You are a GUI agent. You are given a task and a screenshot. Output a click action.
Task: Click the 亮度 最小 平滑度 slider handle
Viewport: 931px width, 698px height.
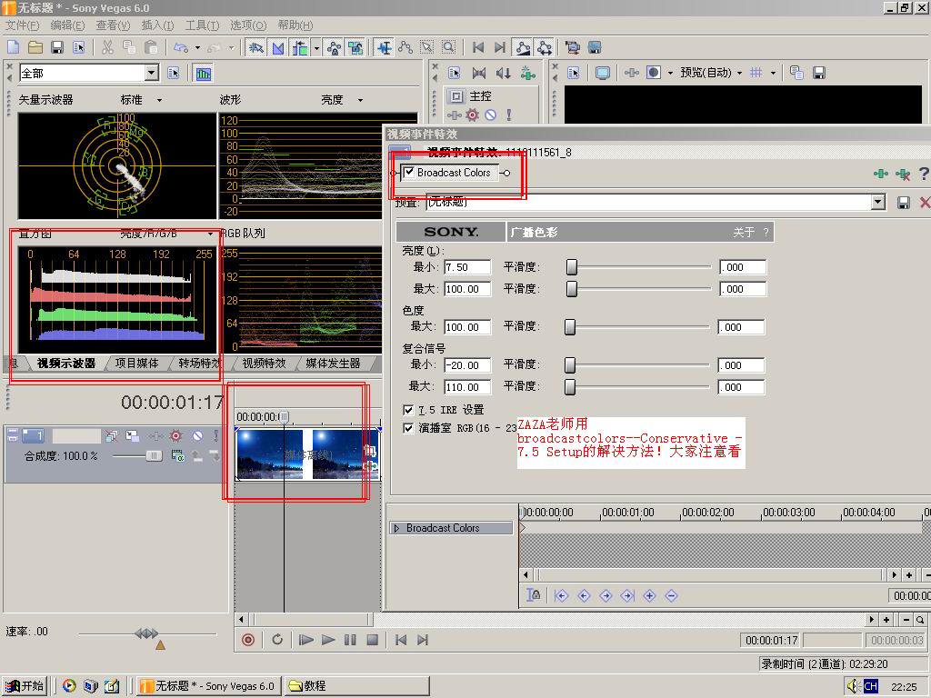572,267
